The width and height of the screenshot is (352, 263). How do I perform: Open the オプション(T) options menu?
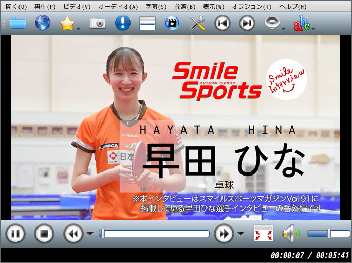[251, 7]
